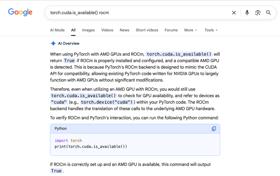Open Search by image camera icon

258,13
